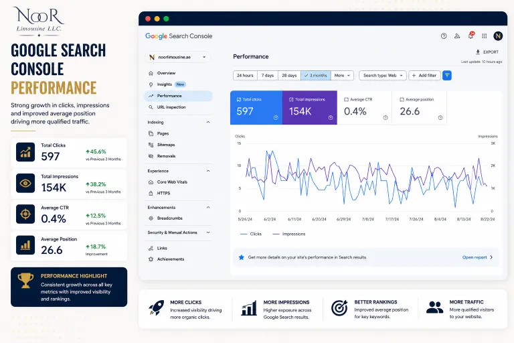Image resolution: width=514 pixels, height=343 pixels.
Task: Open the noorlimousine.ae property dropdown
Action: tap(177, 57)
